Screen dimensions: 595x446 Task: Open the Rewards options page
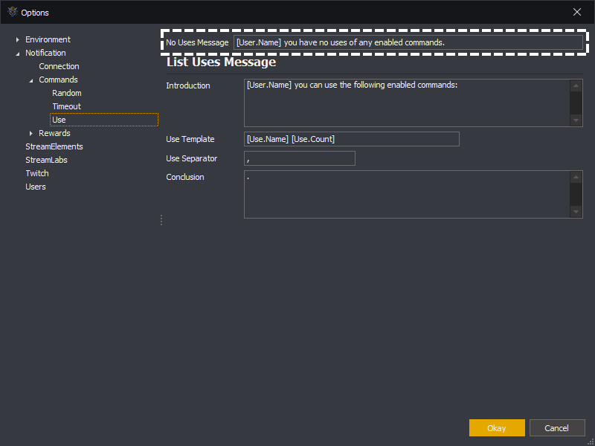pos(54,133)
